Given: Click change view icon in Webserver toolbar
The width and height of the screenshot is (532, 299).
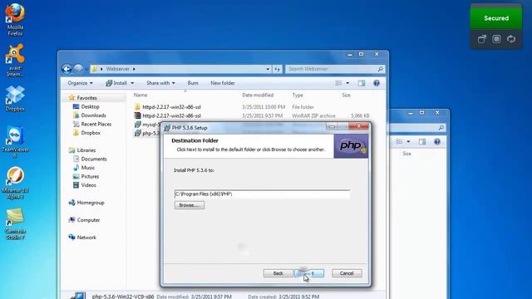Looking at the screenshot, I should point(338,83).
